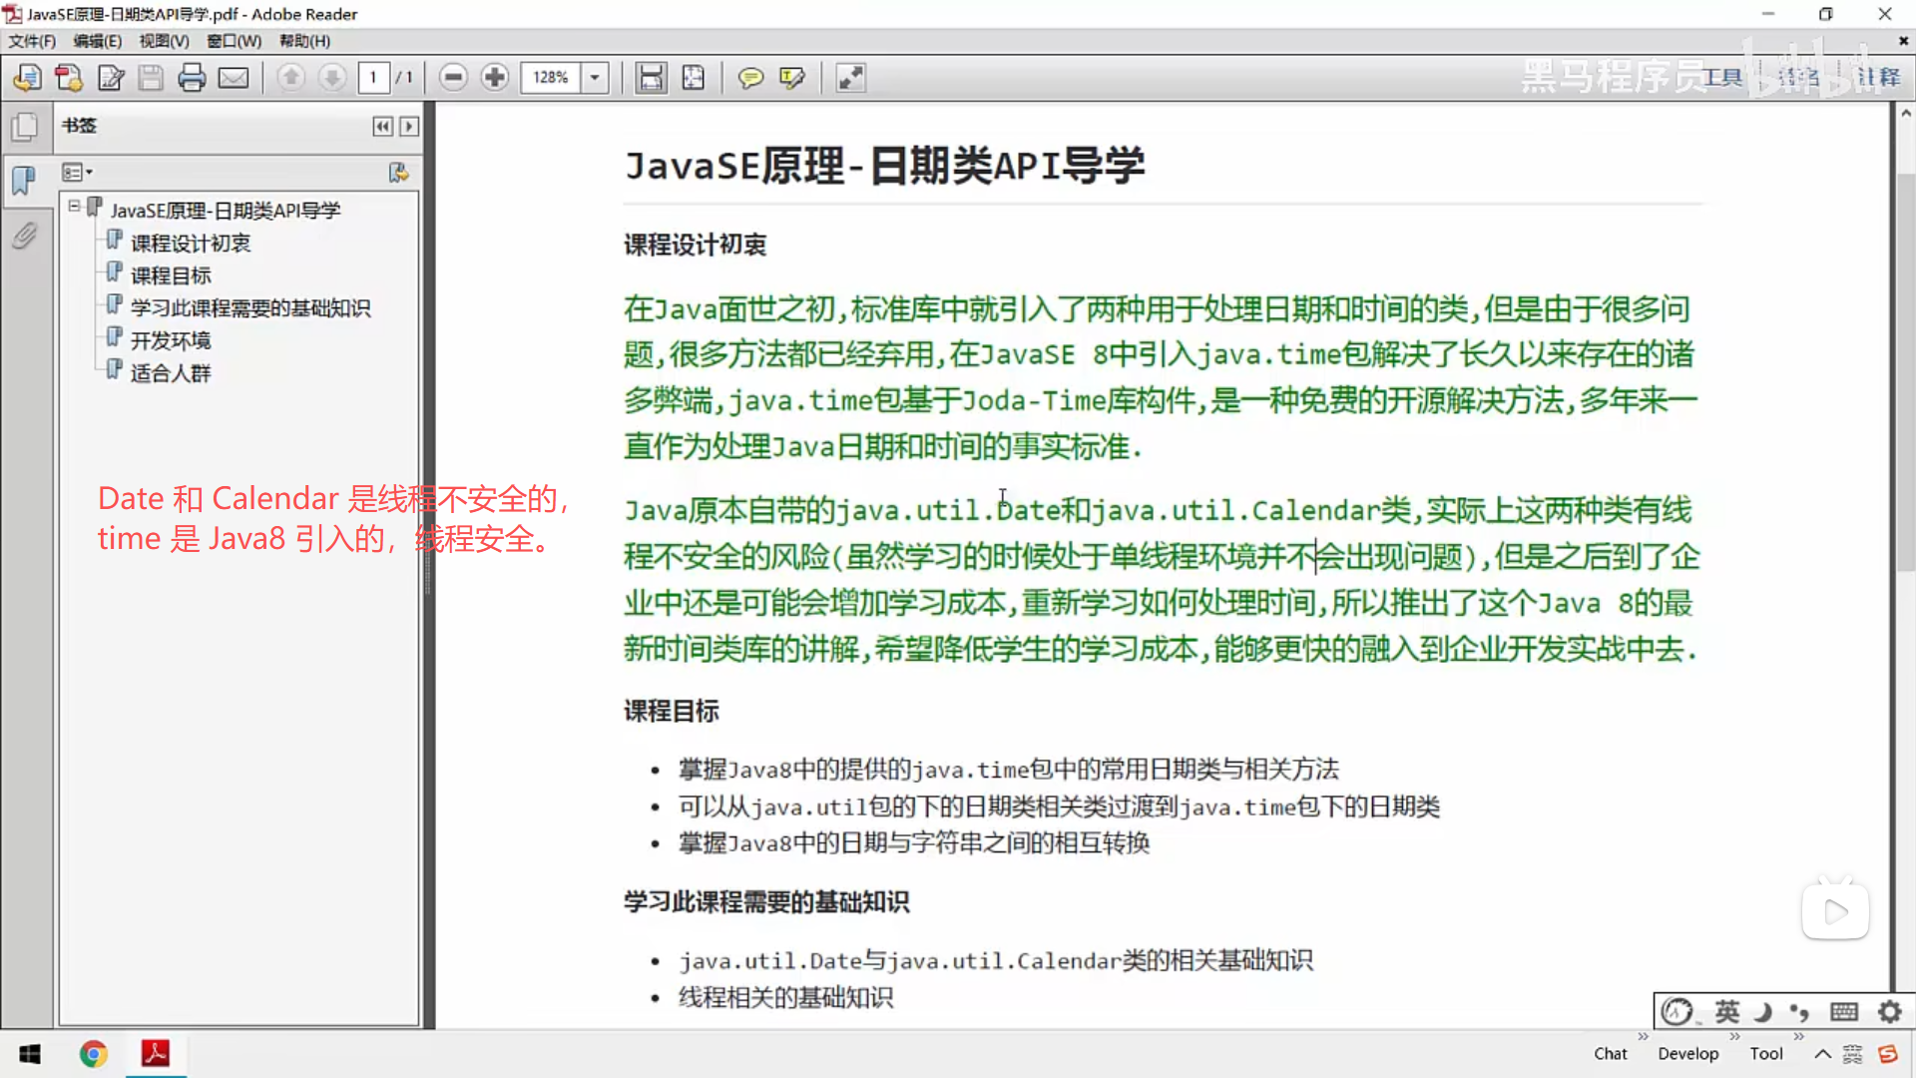Image resolution: width=1916 pixels, height=1078 pixels.
Task: Select the Print icon in the toolbar
Action: 192,78
